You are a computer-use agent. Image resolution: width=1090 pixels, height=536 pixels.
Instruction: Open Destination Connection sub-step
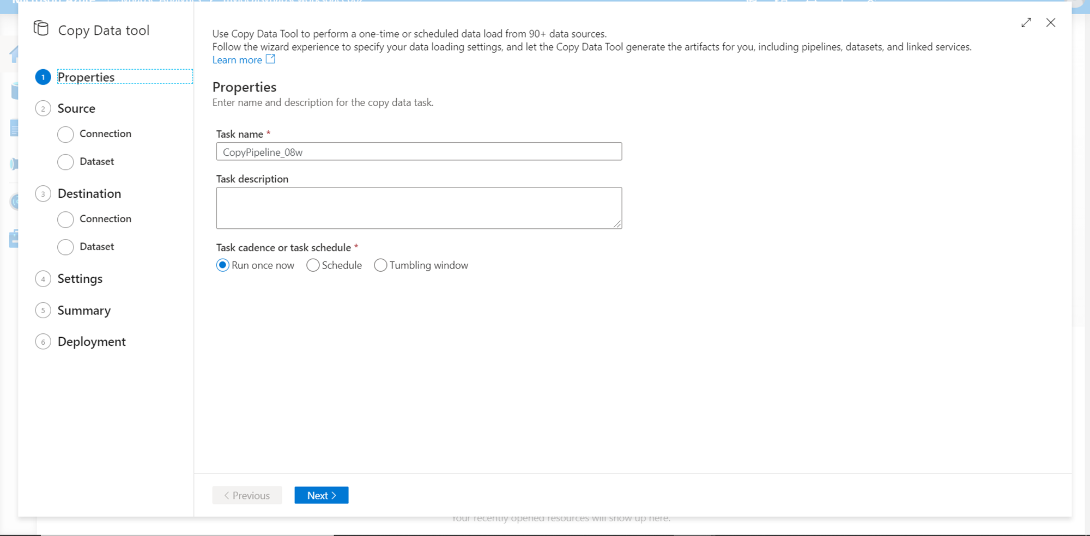pos(105,219)
